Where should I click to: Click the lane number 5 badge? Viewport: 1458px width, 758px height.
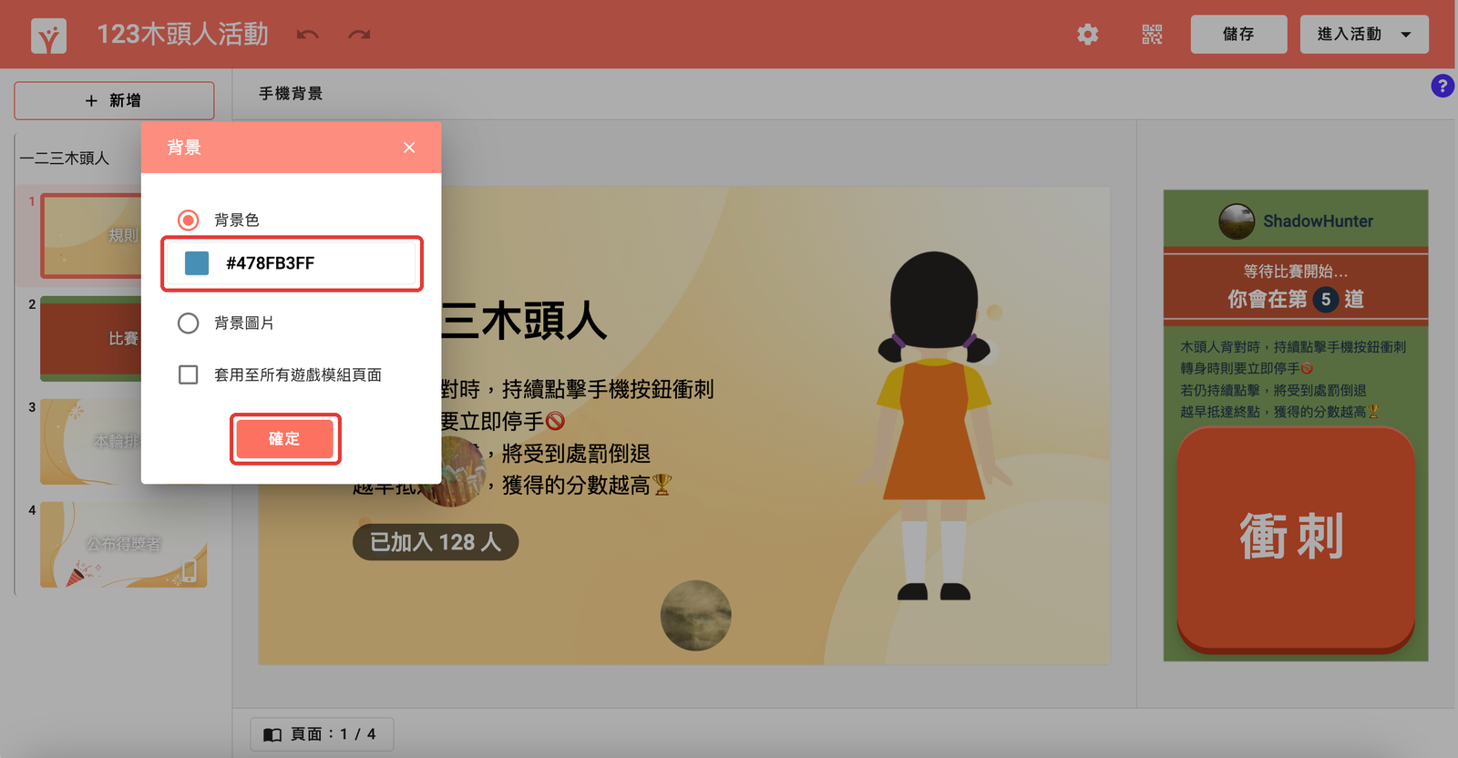click(1326, 299)
